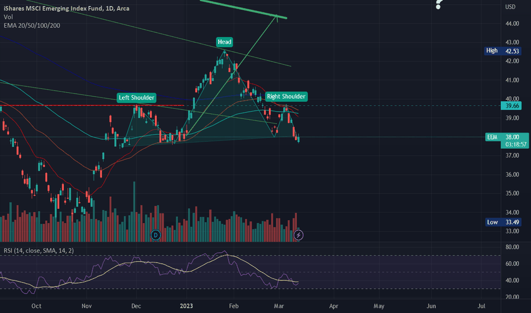Select the 'Right Shoulder' pattern label
Viewport: 531px width, 313px height.
286,96
